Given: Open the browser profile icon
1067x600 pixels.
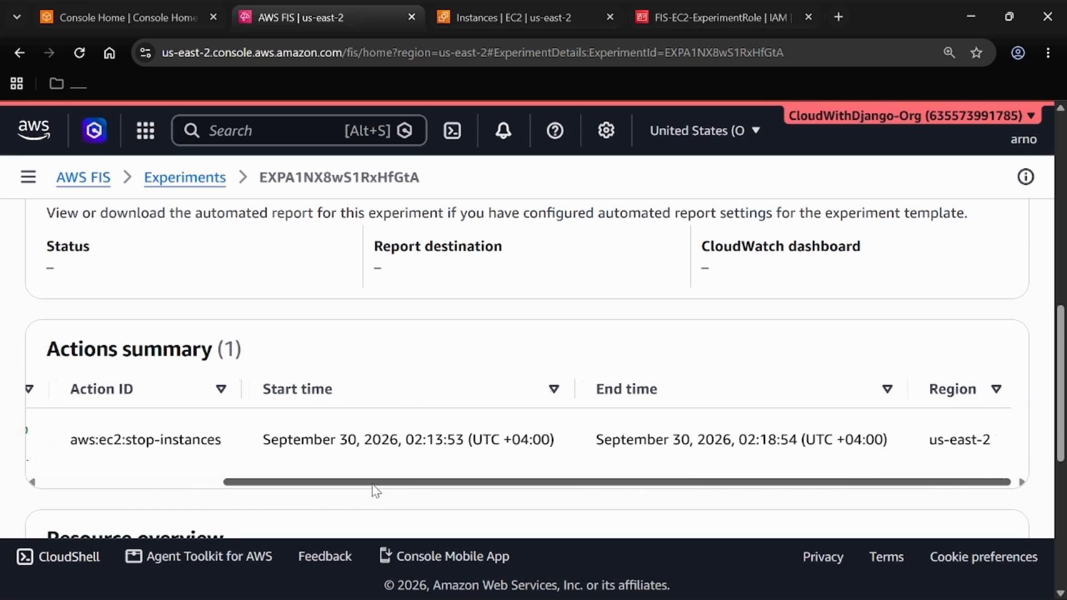Looking at the screenshot, I should click(x=1018, y=53).
